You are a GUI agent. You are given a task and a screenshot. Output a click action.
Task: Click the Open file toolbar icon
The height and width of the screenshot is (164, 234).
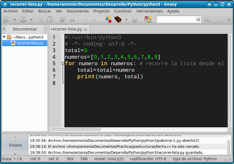[23, 19]
